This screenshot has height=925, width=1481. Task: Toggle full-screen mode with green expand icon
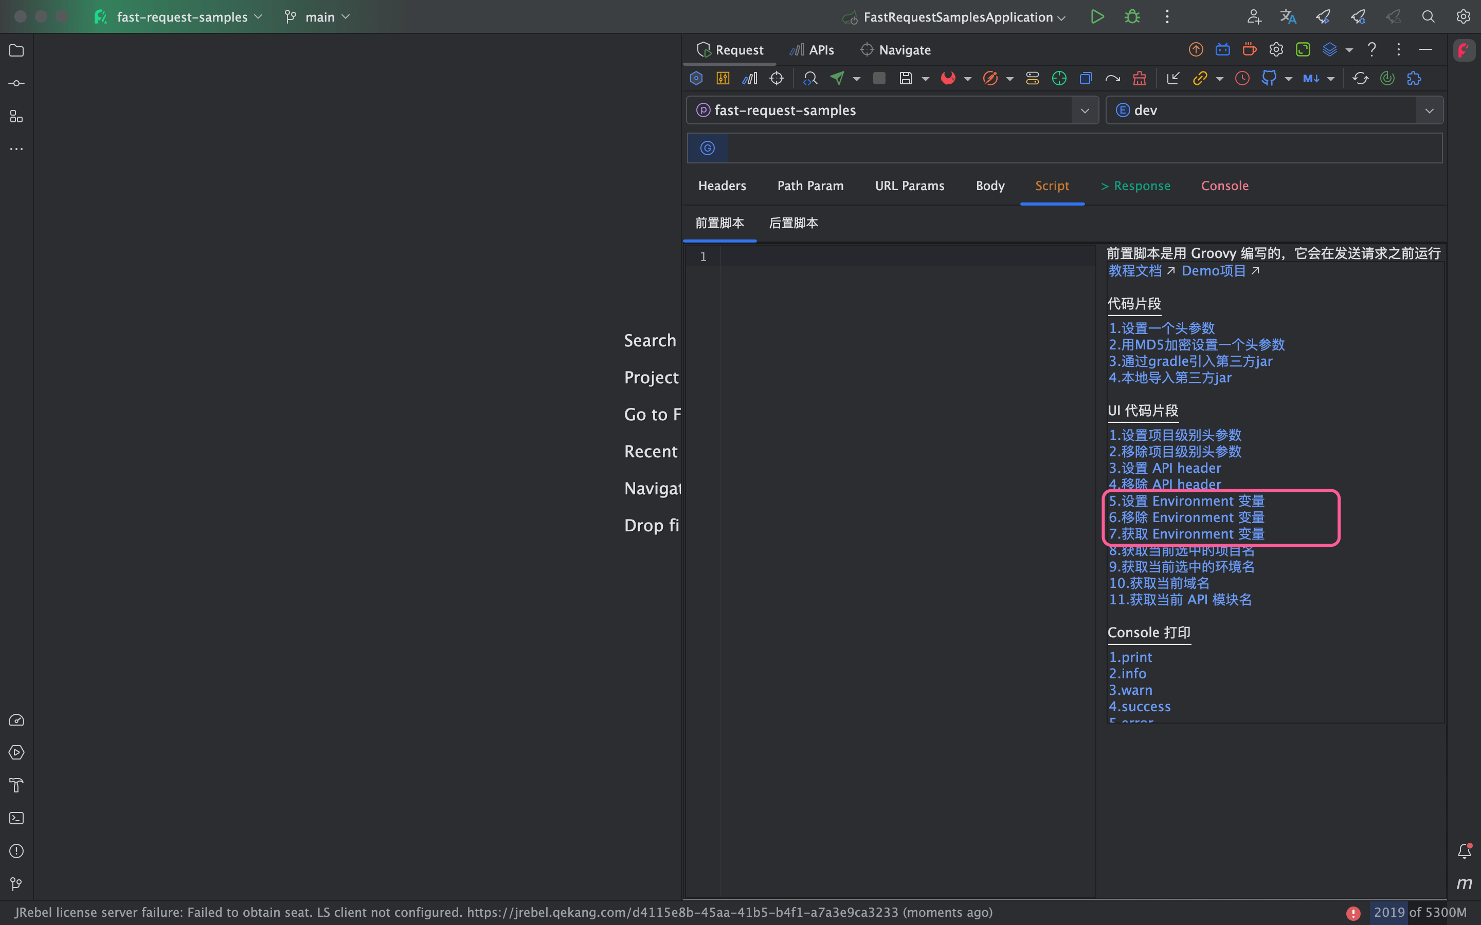coord(1303,49)
